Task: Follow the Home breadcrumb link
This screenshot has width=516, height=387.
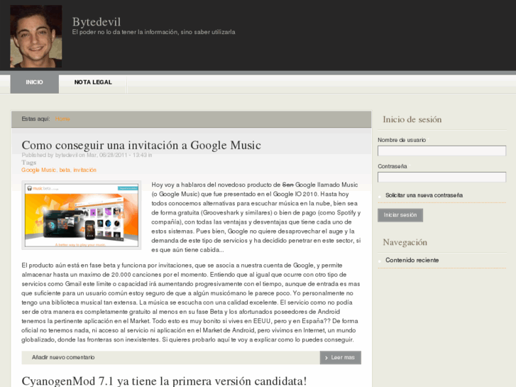Action: [x=62, y=119]
